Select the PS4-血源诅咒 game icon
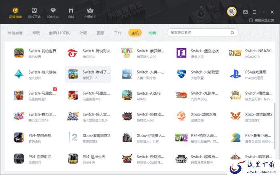Viewport: 280px width, 175px height. pos(19,159)
